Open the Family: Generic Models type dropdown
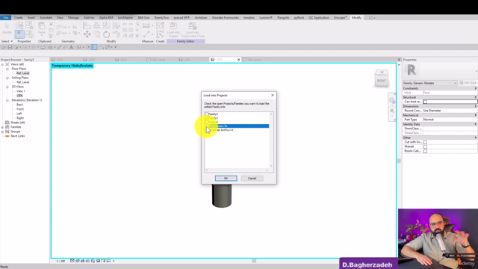Image resolution: width=478 pixels, height=269 pixels. 430,83
